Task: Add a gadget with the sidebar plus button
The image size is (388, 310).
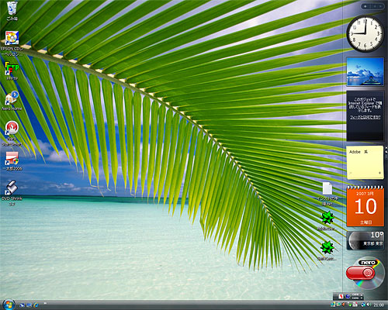Action: (365, 6)
